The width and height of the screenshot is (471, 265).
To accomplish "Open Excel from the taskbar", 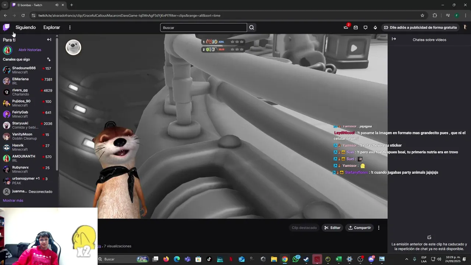I will tap(339, 259).
